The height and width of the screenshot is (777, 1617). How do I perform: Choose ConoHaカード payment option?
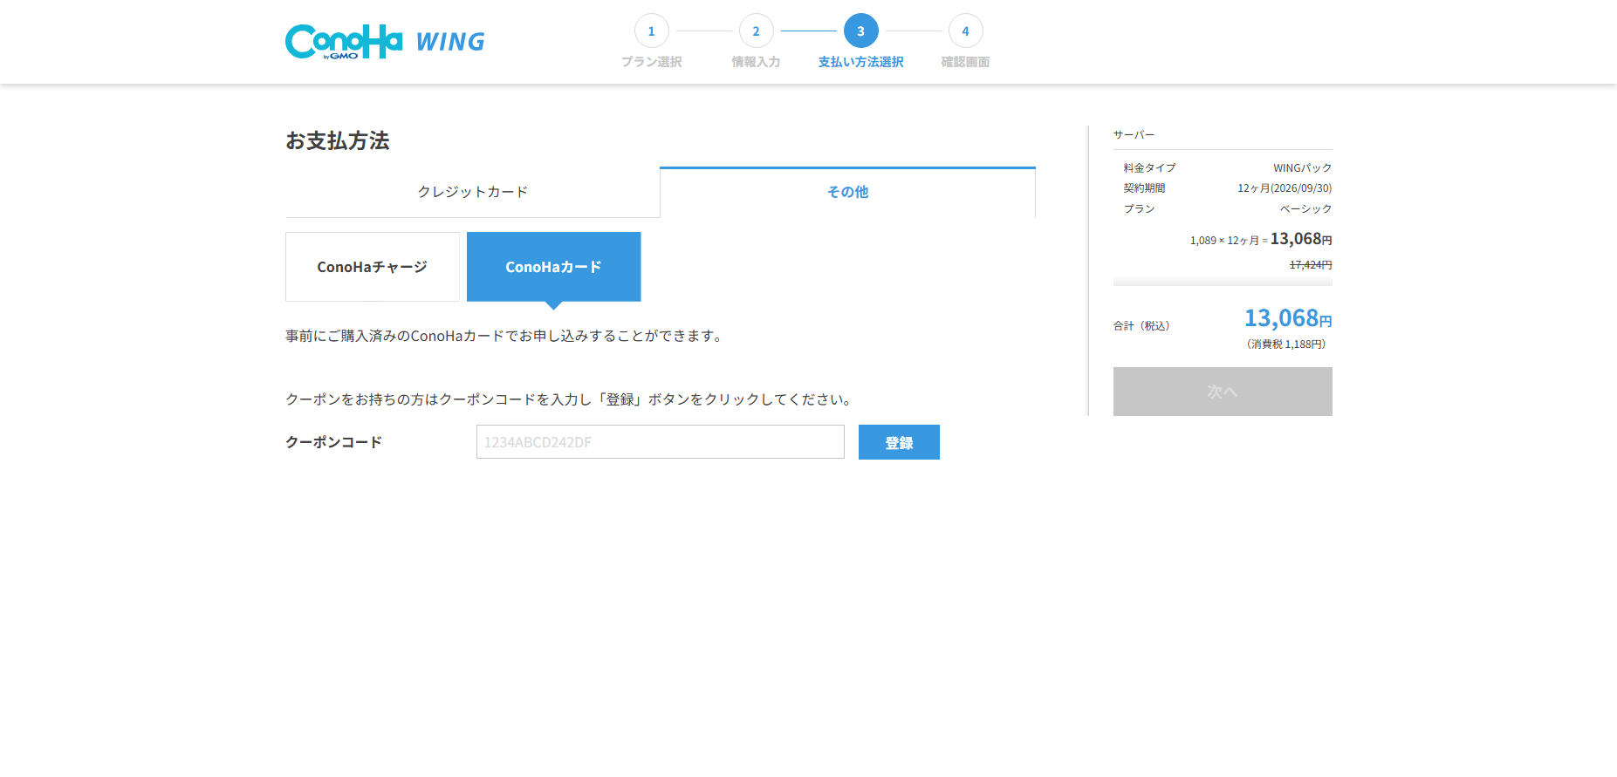[x=553, y=267]
